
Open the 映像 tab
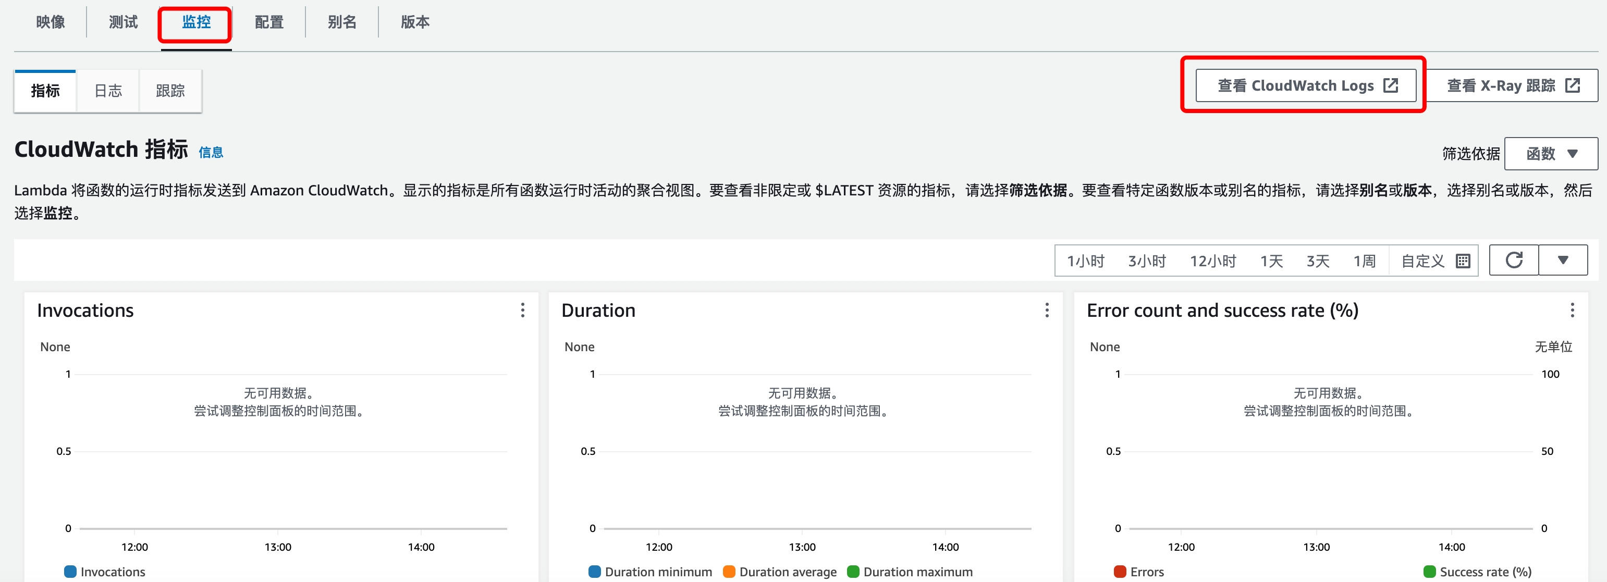(x=51, y=22)
